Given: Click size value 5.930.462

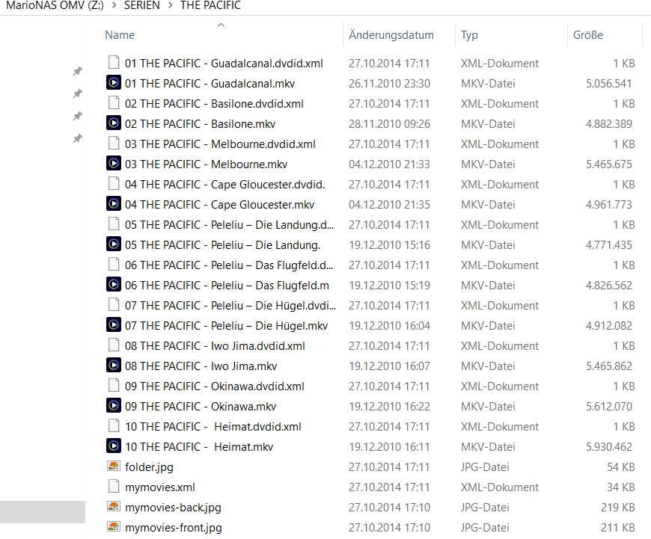Looking at the screenshot, I should [x=608, y=446].
